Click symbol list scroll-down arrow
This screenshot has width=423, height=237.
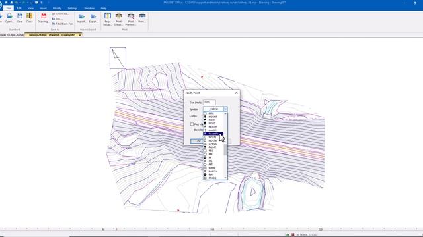(x=225, y=178)
